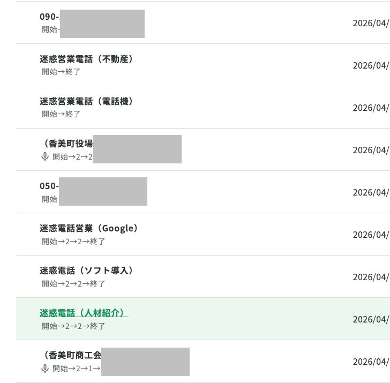Select the 迷惑電話（ソフト導入） call record

pos(86,271)
